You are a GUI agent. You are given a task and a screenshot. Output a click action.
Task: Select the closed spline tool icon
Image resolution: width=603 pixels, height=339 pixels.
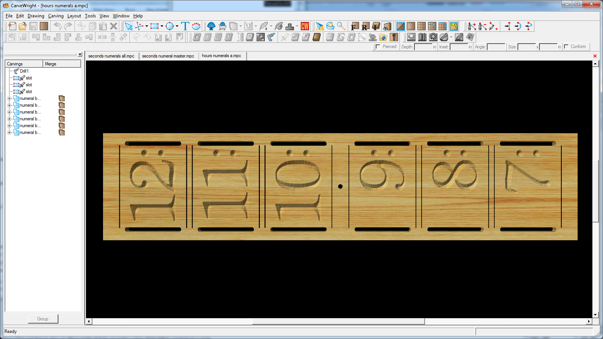tap(196, 26)
